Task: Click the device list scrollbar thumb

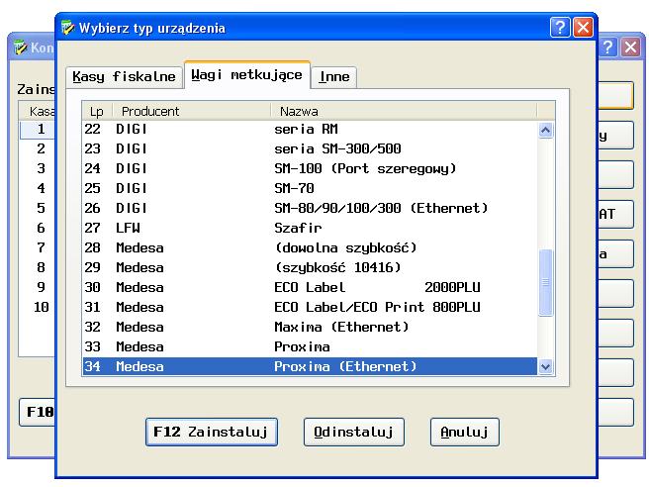Action: click(545, 282)
